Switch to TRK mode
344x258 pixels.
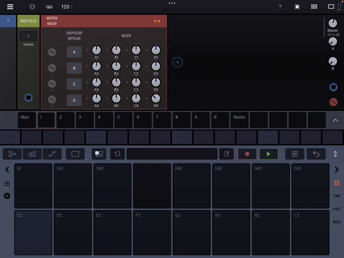click(337, 196)
